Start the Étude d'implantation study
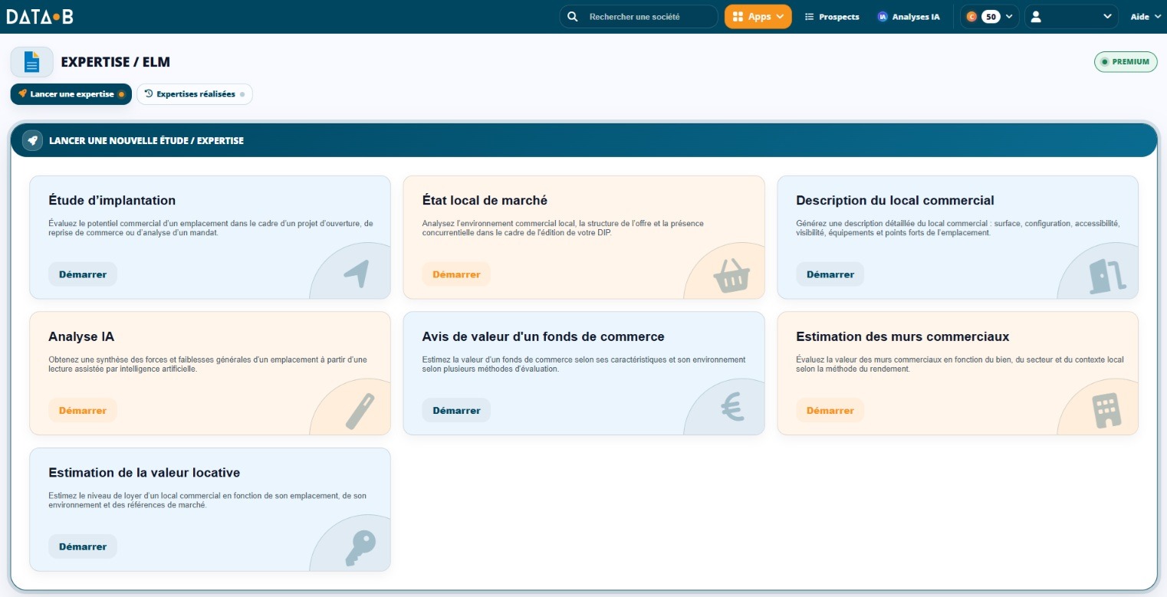Viewport: 1167px width, 597px height. click(83, 274)
